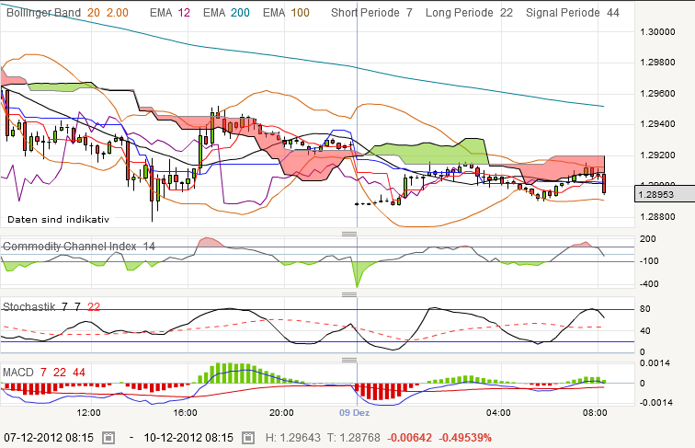Click the 1.30000 price axis label
This screenshot has width=695, height=448.
[x=658, y=32]
